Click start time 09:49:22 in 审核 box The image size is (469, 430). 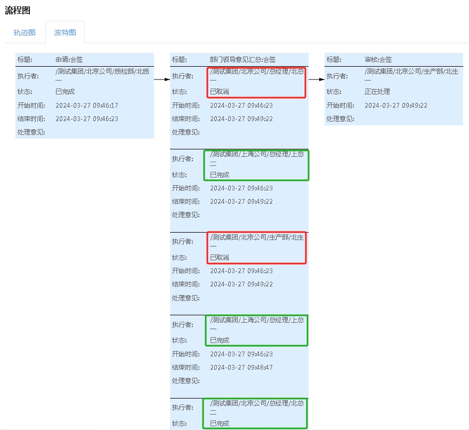click(x=396, y=106)
